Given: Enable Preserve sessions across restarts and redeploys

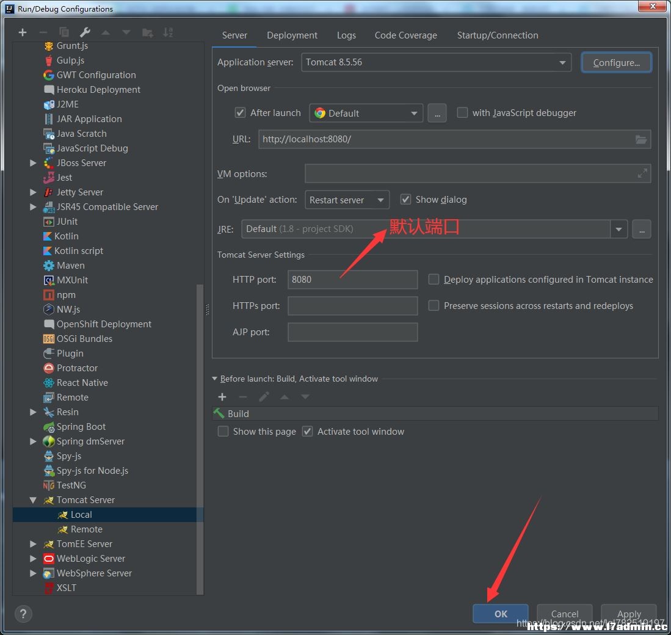Looking at the screenshot, I should [x=433, y=305].
